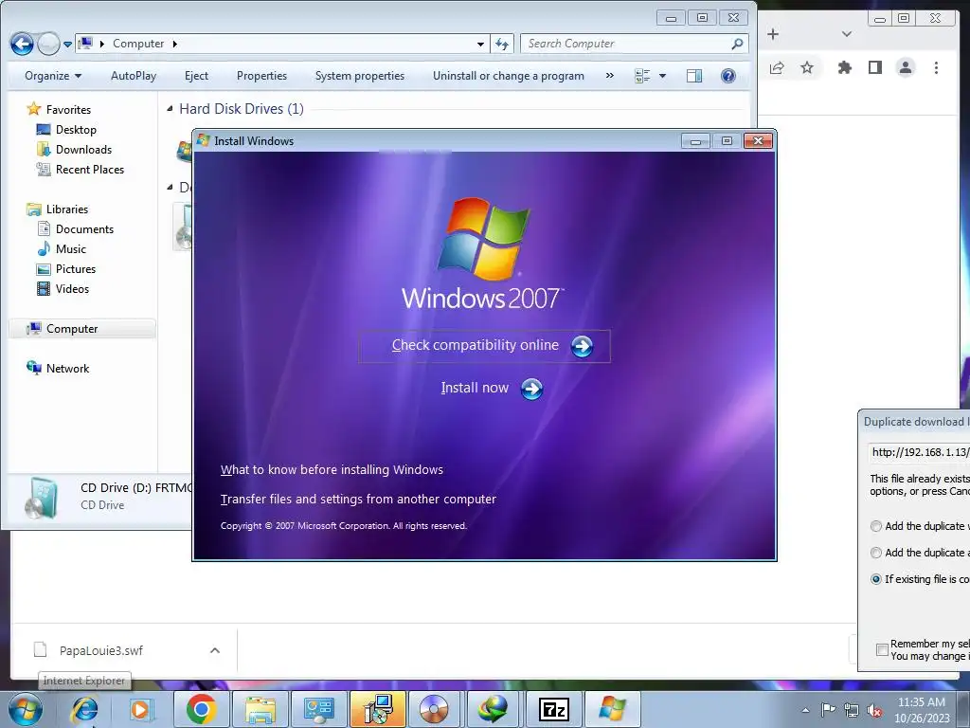The image size is (970, 728).
Task: Click Install now
Action: click(x=492, y=389)
